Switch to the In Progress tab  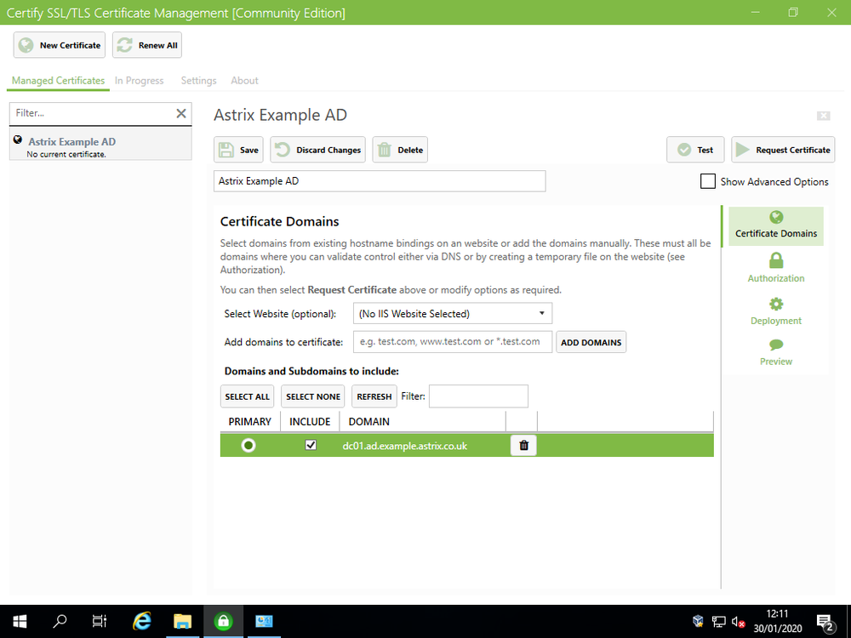(139, 80)
